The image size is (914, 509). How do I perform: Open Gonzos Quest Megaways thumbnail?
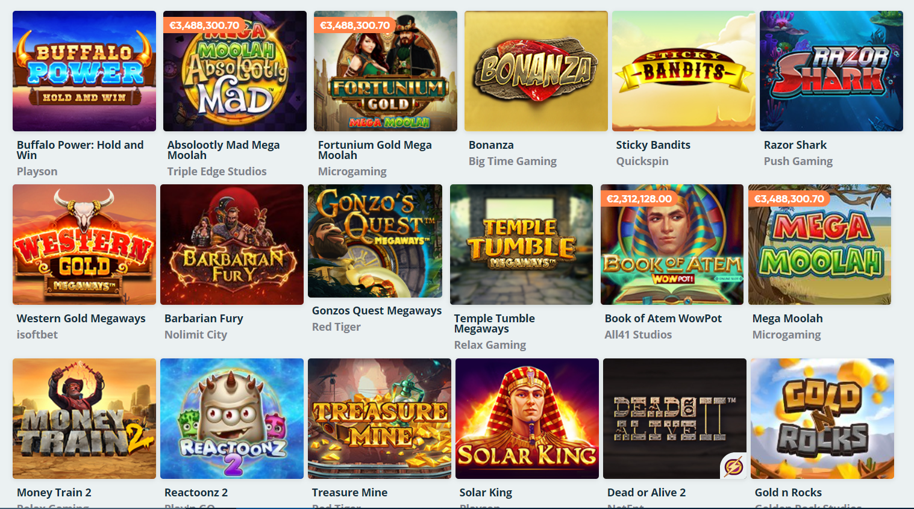(x=375, y=241)
